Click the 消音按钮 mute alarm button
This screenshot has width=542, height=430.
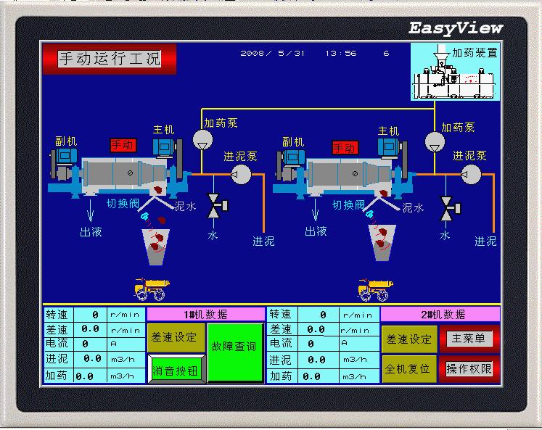(176, 370)
